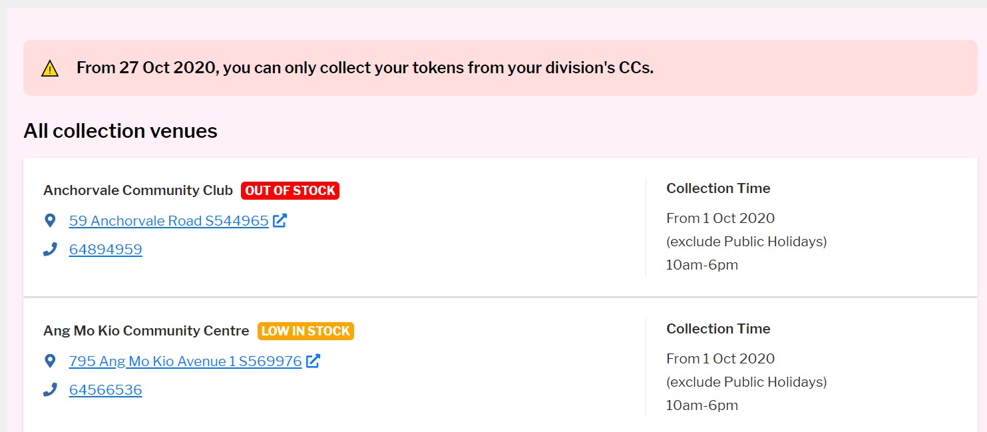This screenshot has width=987, height=432.
Task: Open the 795 Ang Mo Kio Avenue 1 link
Action: click(186, 361)
